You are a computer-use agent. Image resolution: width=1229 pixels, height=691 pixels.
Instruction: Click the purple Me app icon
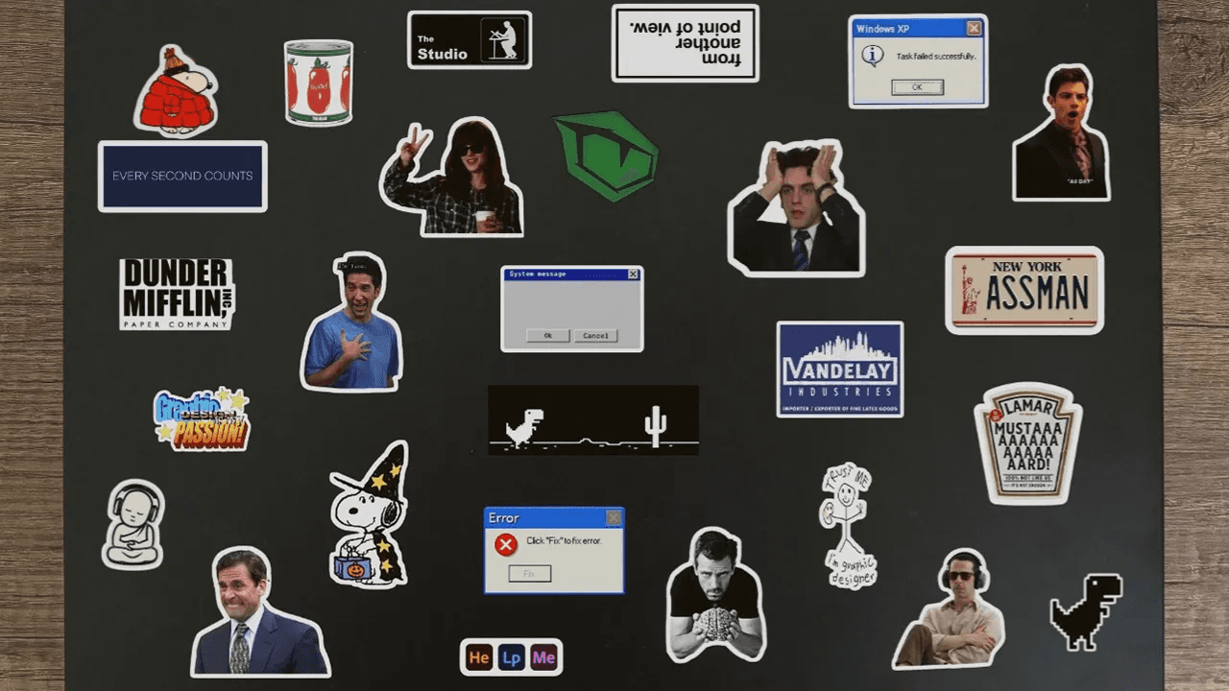tap(544, 657)
